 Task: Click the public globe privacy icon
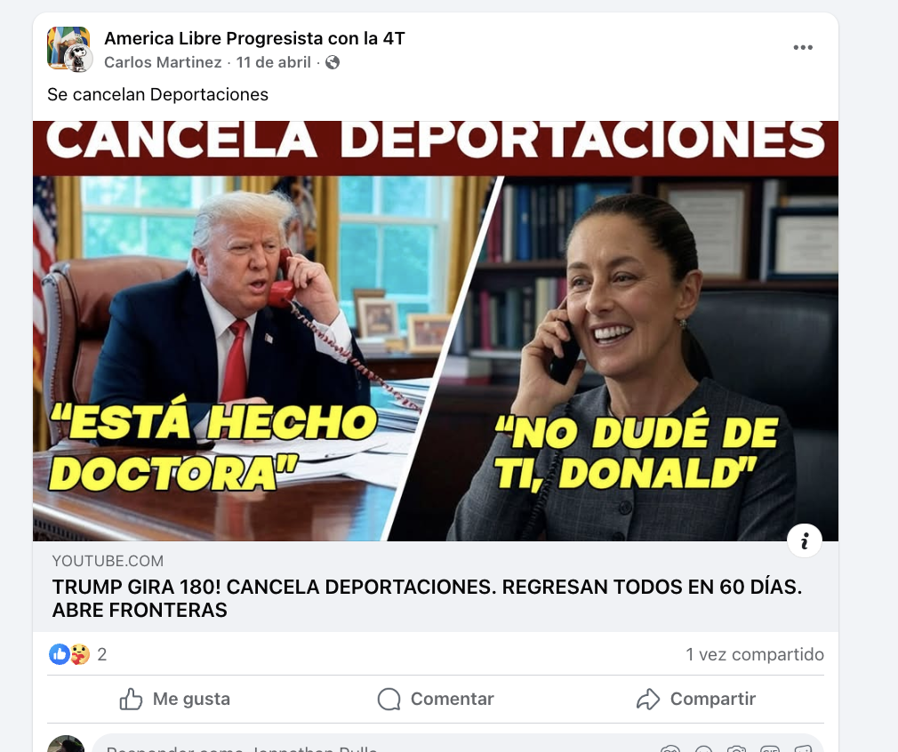[x=333, y=62]
